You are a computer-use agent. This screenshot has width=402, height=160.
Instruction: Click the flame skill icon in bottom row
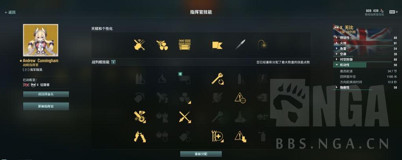point(140,136)
